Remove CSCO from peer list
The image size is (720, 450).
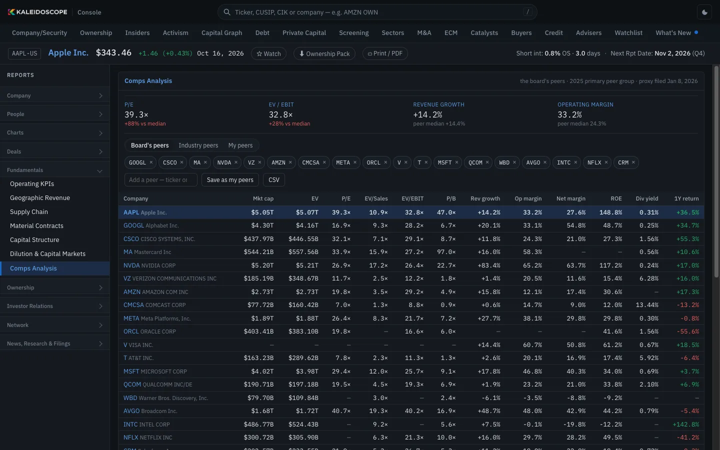click(181, 162)
